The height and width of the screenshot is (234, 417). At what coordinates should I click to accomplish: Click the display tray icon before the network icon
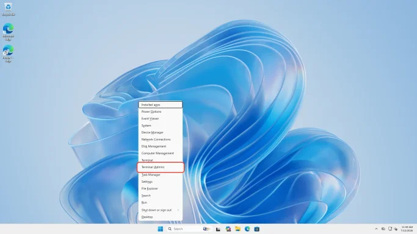[x=383, y=229]
